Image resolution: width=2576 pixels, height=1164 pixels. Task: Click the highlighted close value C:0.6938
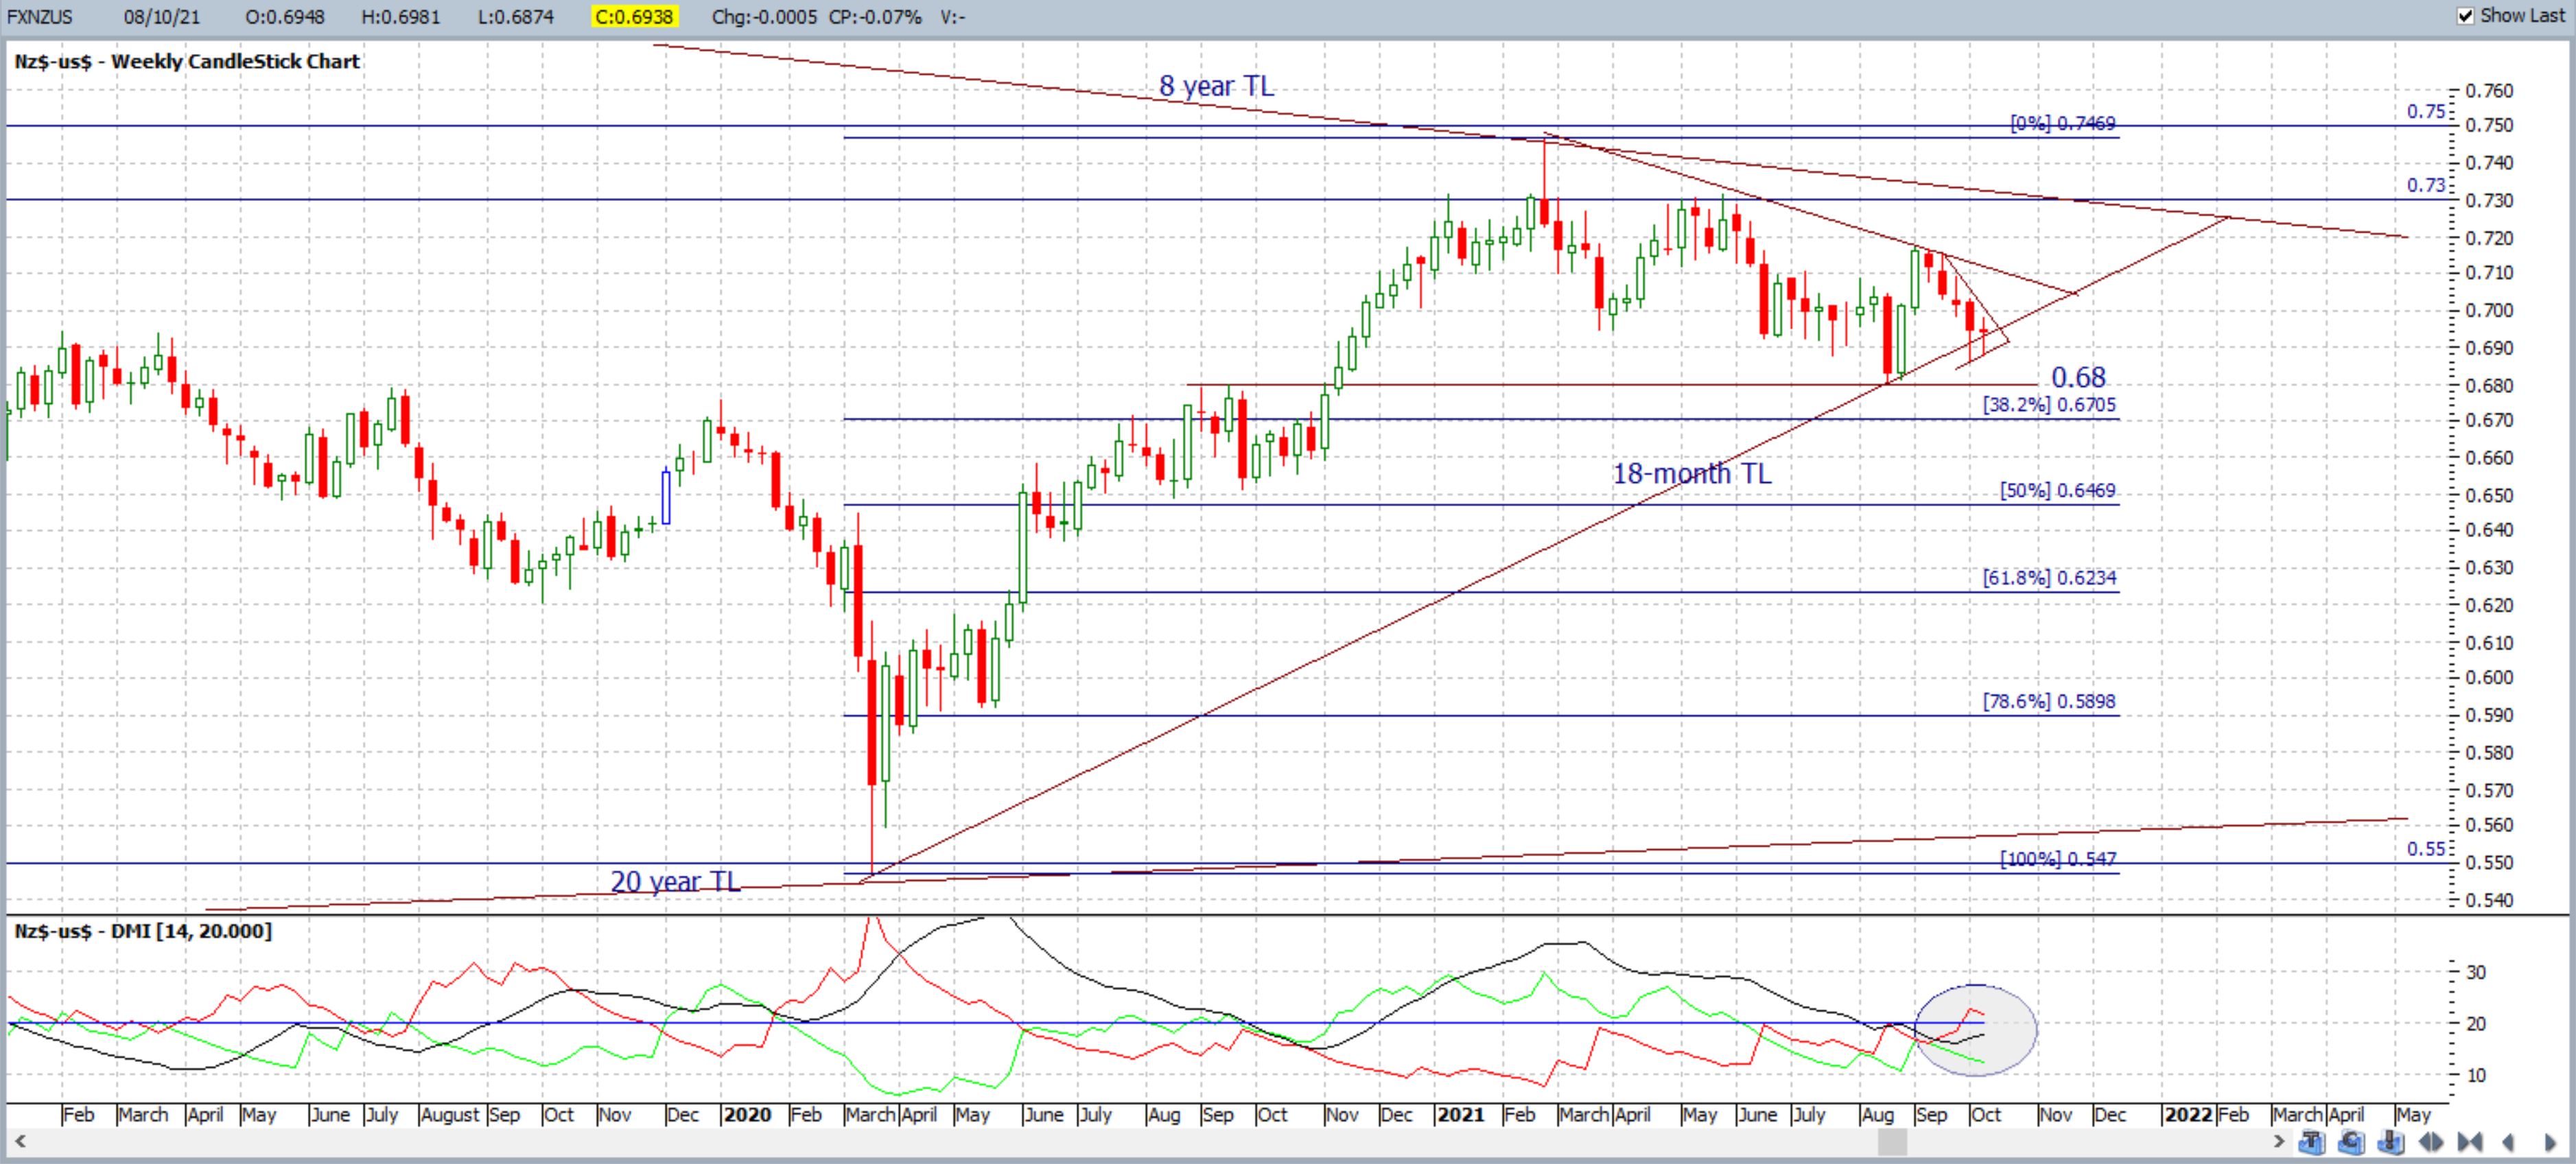click(634, 16)
